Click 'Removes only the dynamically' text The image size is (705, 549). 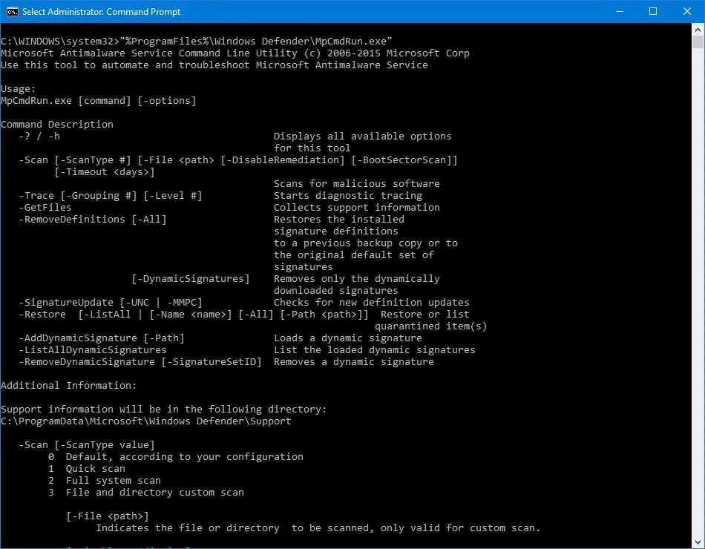coord(356,279)
